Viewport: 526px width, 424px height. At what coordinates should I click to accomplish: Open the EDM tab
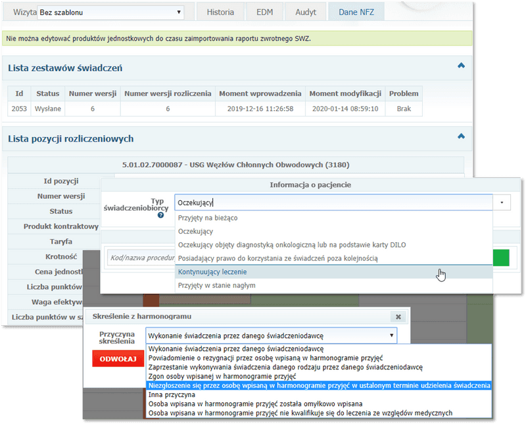coord(265,12)
